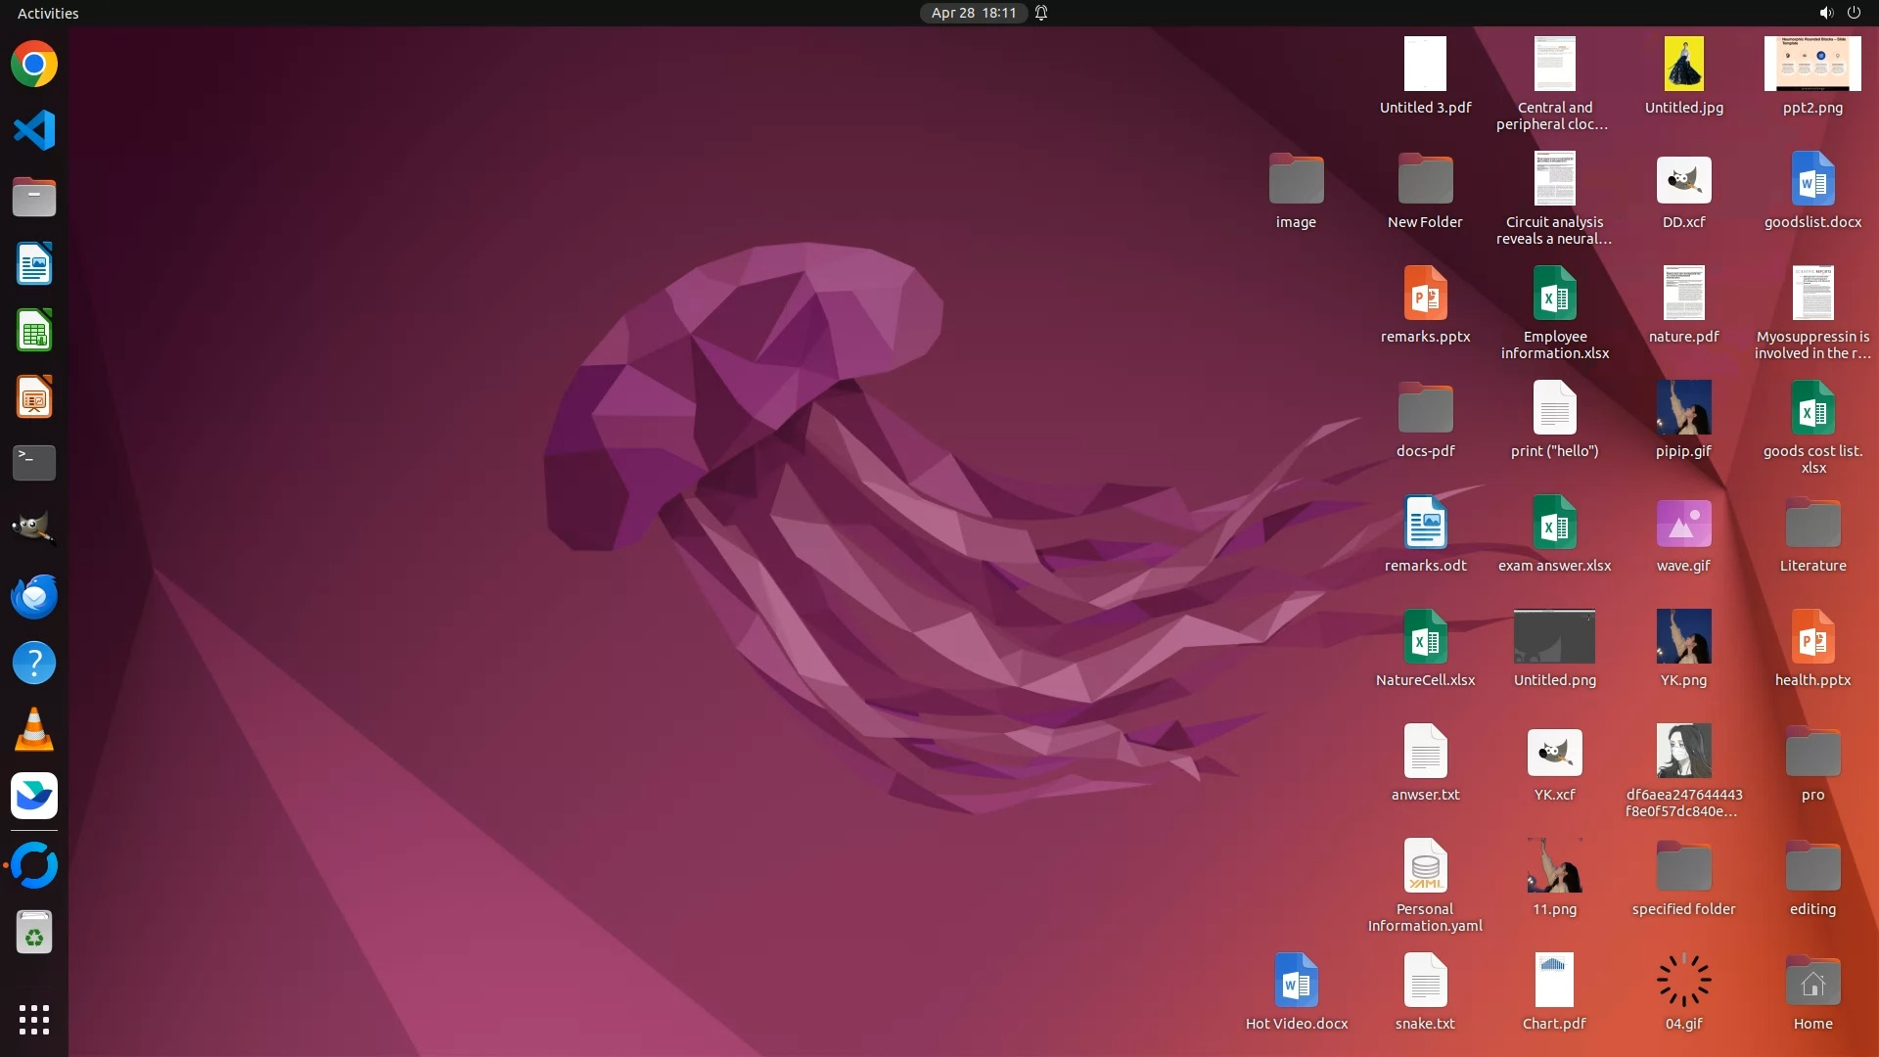
Task: Click the power icon in top bar
Action: tap(1854, 13)
